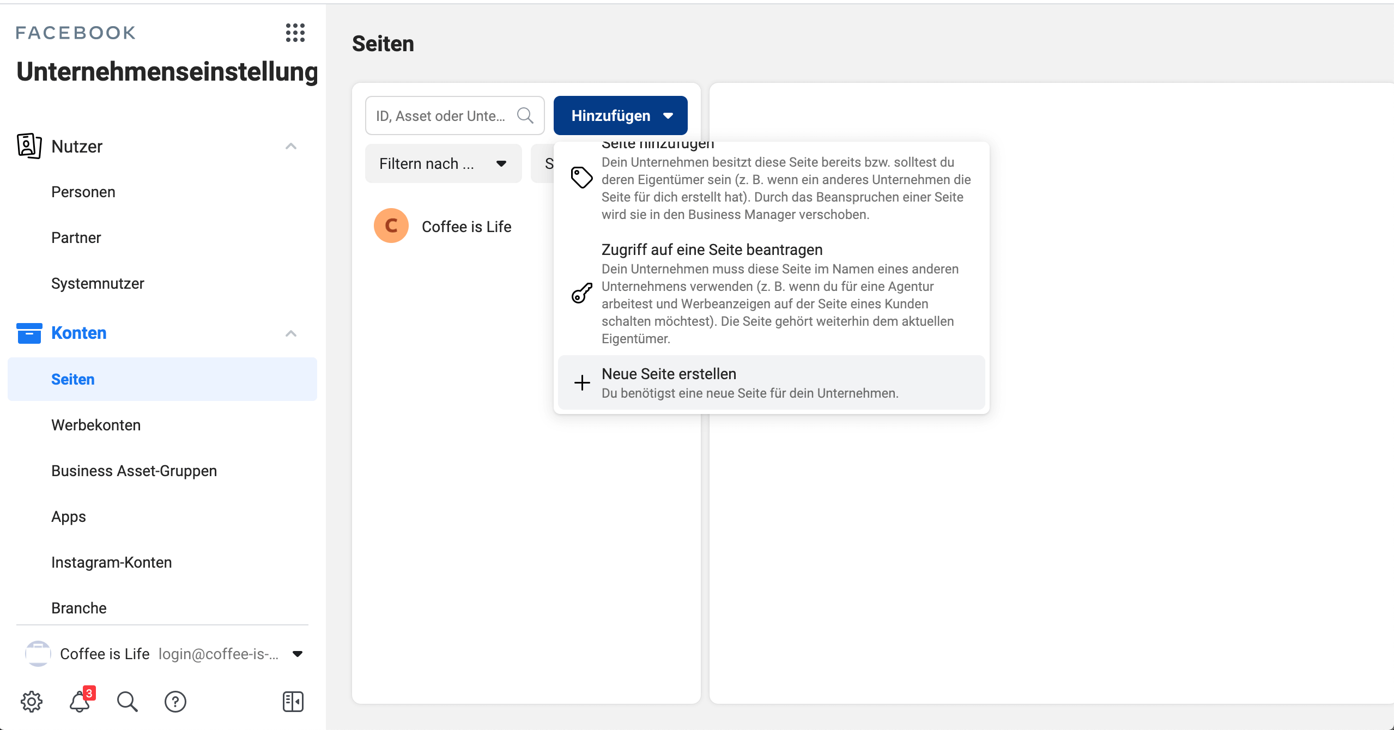Open notifications via the bell icon
Image resolution: width=1394 pixels, height=730 pixels.
click(79, 702)
